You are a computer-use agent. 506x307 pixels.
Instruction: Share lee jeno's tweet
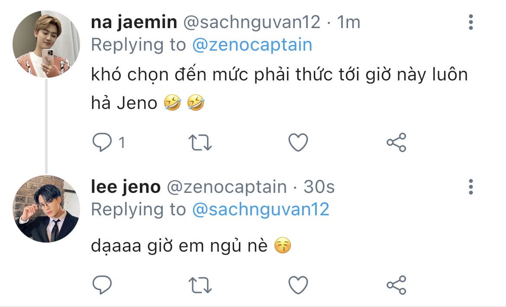click(x=396, y=285)
